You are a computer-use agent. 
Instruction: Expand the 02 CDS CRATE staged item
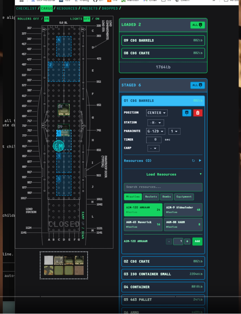tap(163, 261)
